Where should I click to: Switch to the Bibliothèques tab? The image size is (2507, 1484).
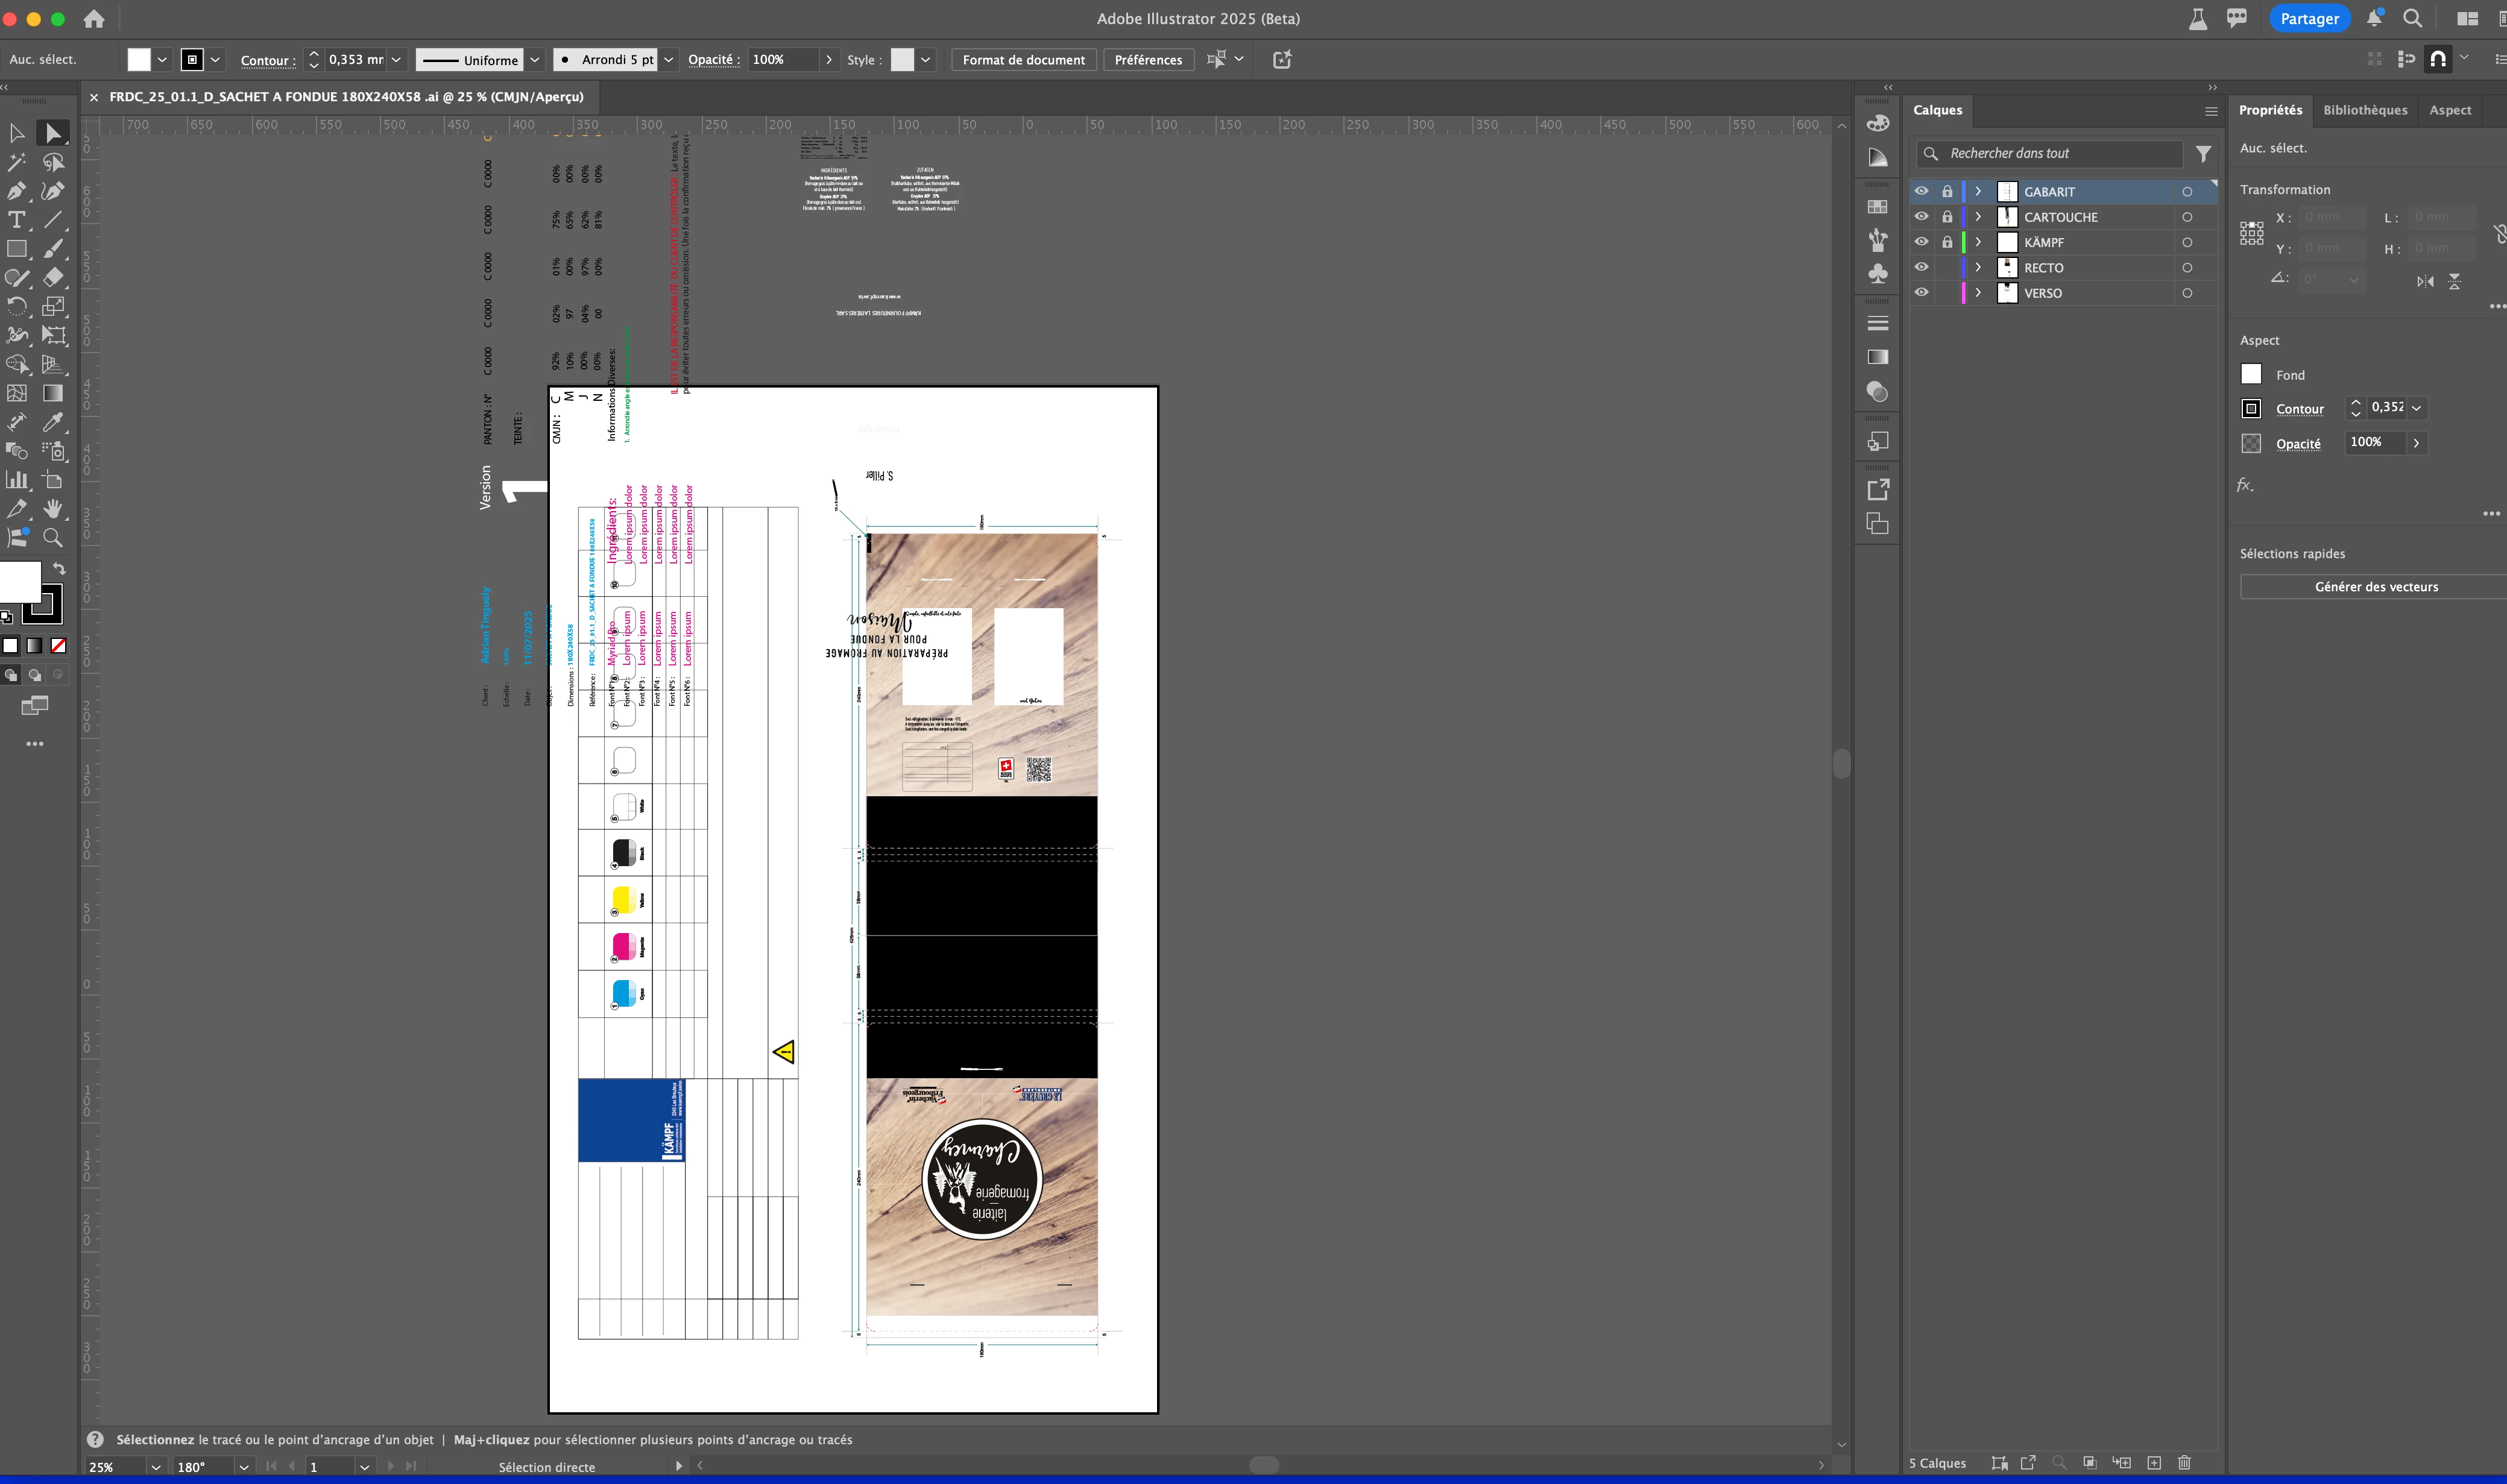pos(2364,110)
